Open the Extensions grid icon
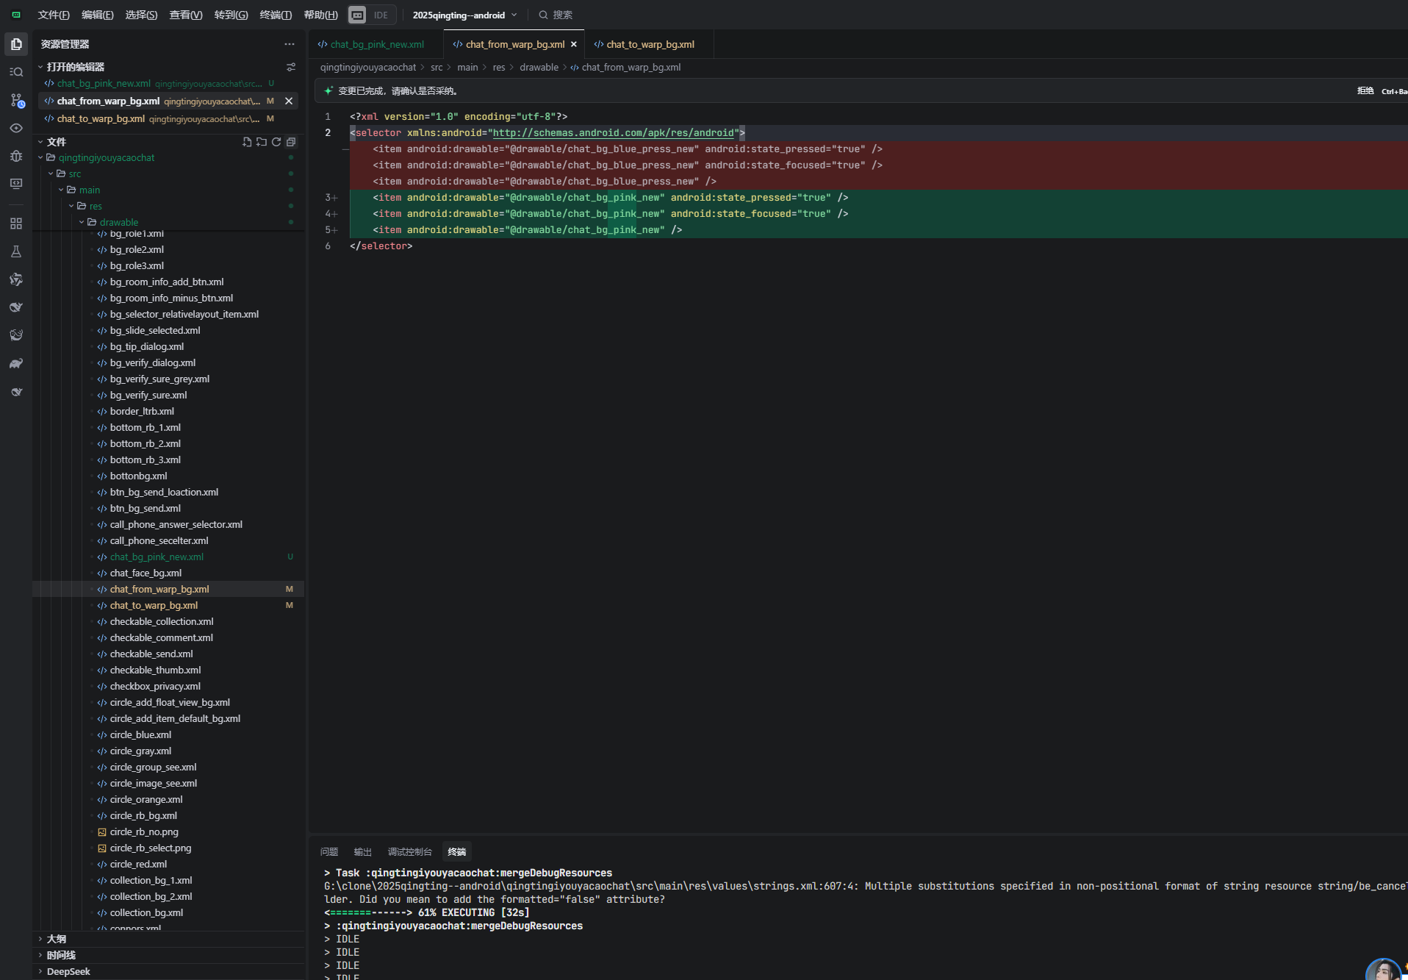Screen dimensions: 1408x980 coord(16,223)
